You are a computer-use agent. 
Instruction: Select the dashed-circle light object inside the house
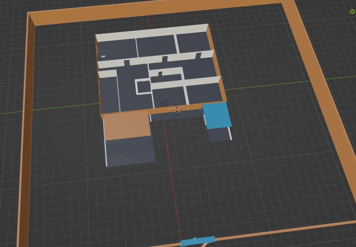164,104
